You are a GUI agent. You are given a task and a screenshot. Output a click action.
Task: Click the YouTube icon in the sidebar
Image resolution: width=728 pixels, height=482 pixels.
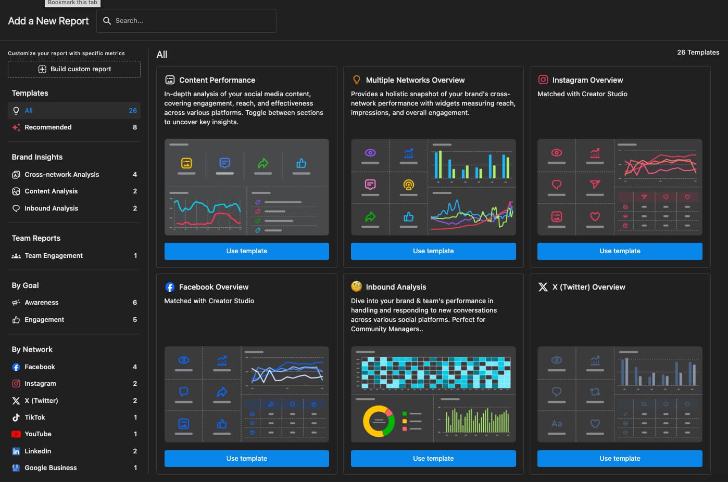click(15, 434)
